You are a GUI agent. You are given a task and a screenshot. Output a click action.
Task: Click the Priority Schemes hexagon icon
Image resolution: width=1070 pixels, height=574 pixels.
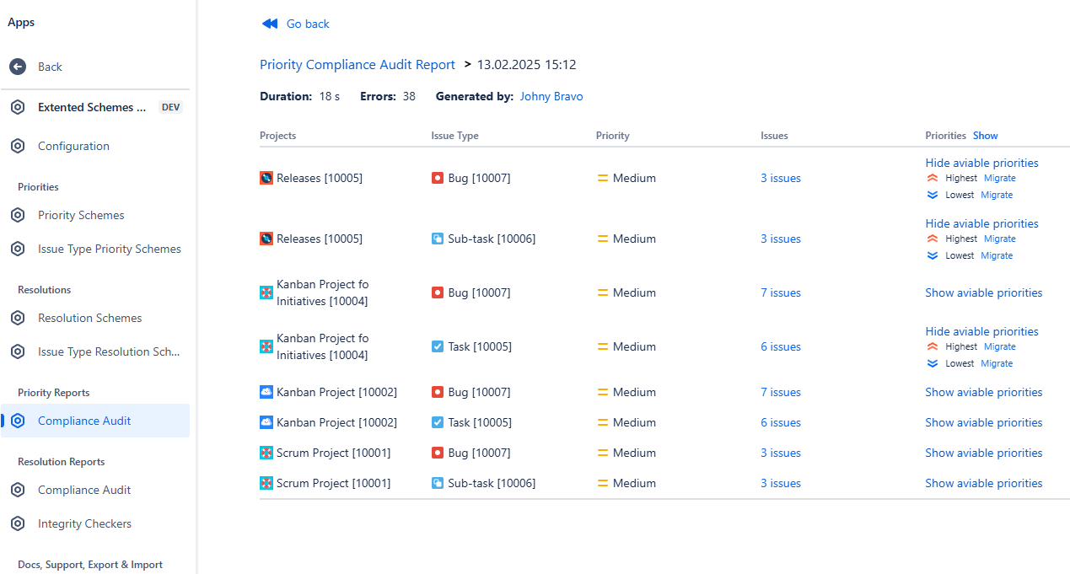point(18,215)
